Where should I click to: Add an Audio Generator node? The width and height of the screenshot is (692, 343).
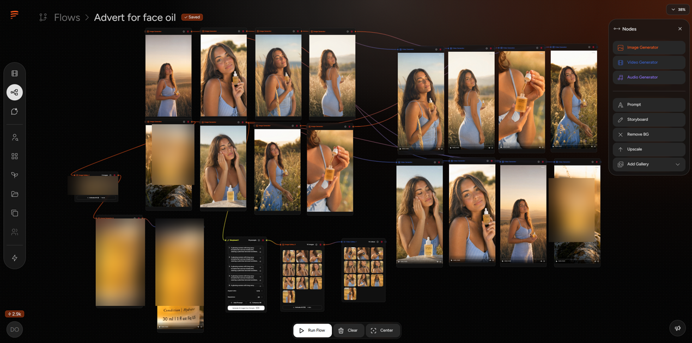(649, 77)
